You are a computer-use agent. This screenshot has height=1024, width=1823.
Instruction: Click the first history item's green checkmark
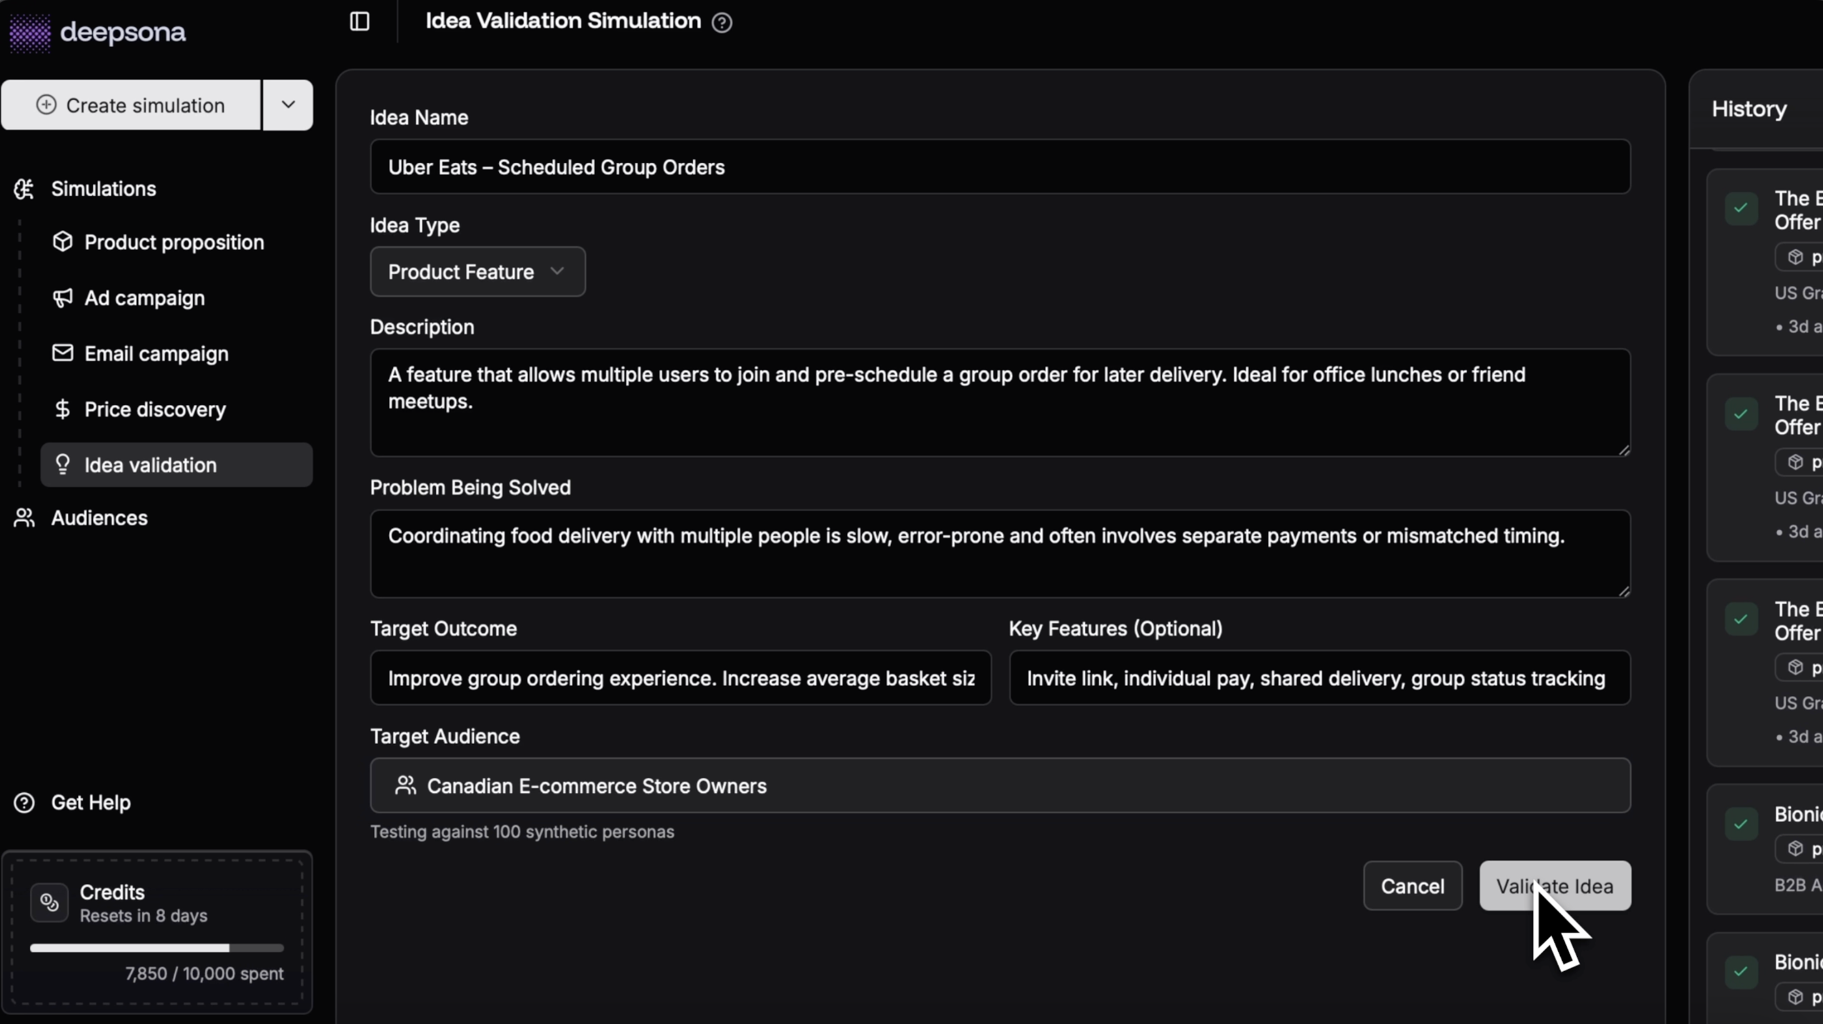[x=1741, y=209]
